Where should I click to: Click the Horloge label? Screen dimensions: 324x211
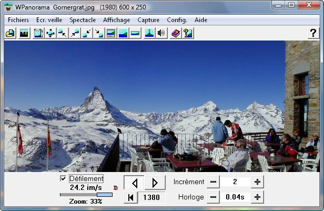tap(191, 197)
